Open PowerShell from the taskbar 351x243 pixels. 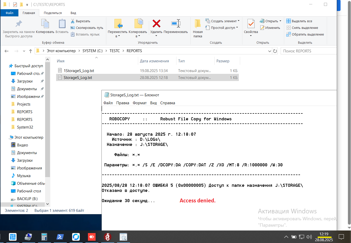[x=60, y=237]
